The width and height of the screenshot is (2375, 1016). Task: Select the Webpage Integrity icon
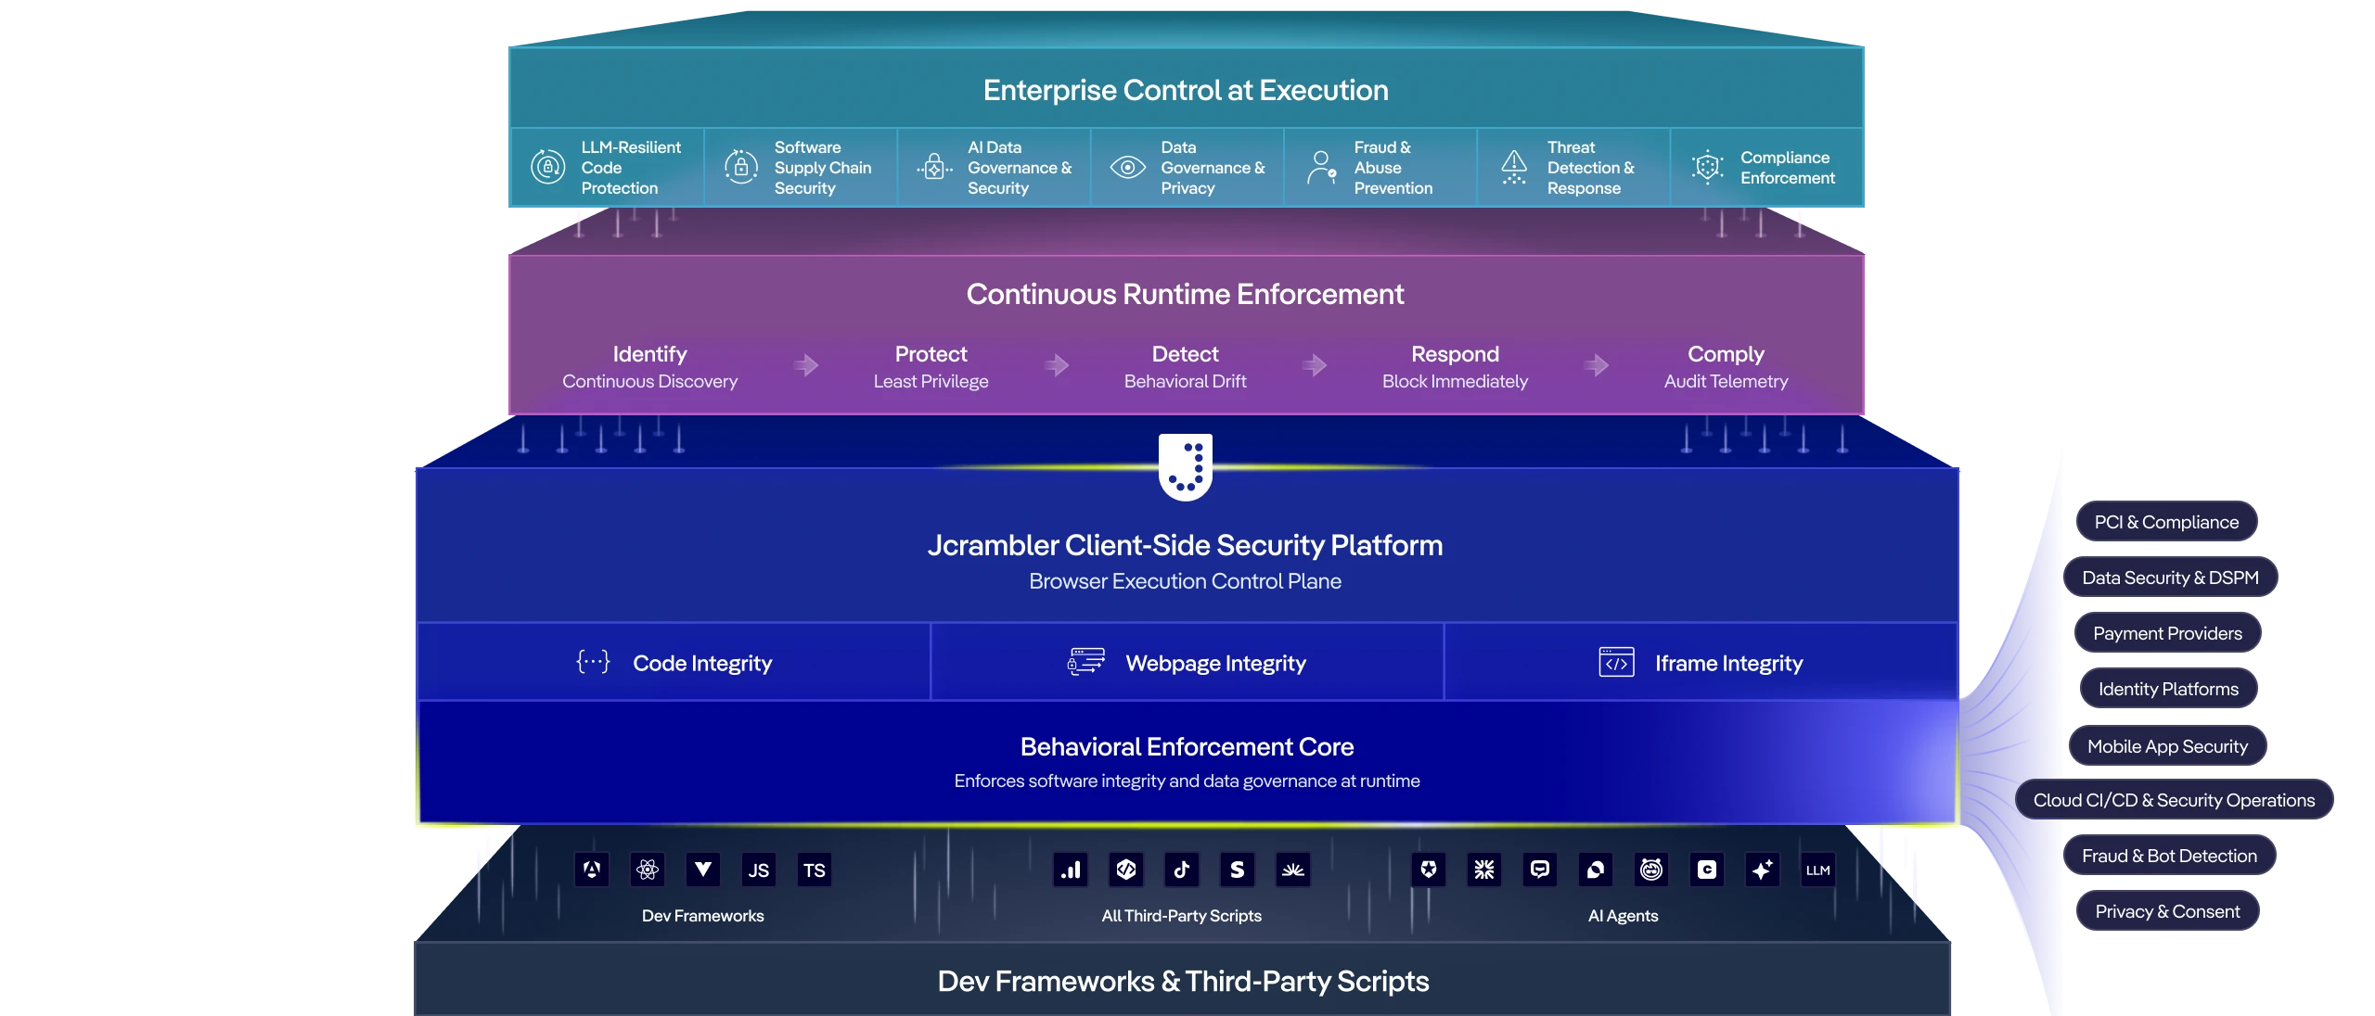1085,662
